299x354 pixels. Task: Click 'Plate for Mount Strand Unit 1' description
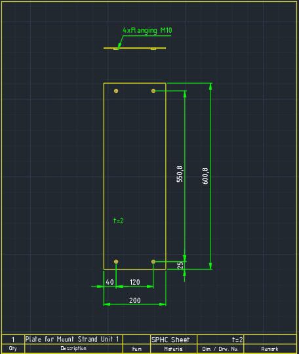(72, 339)
